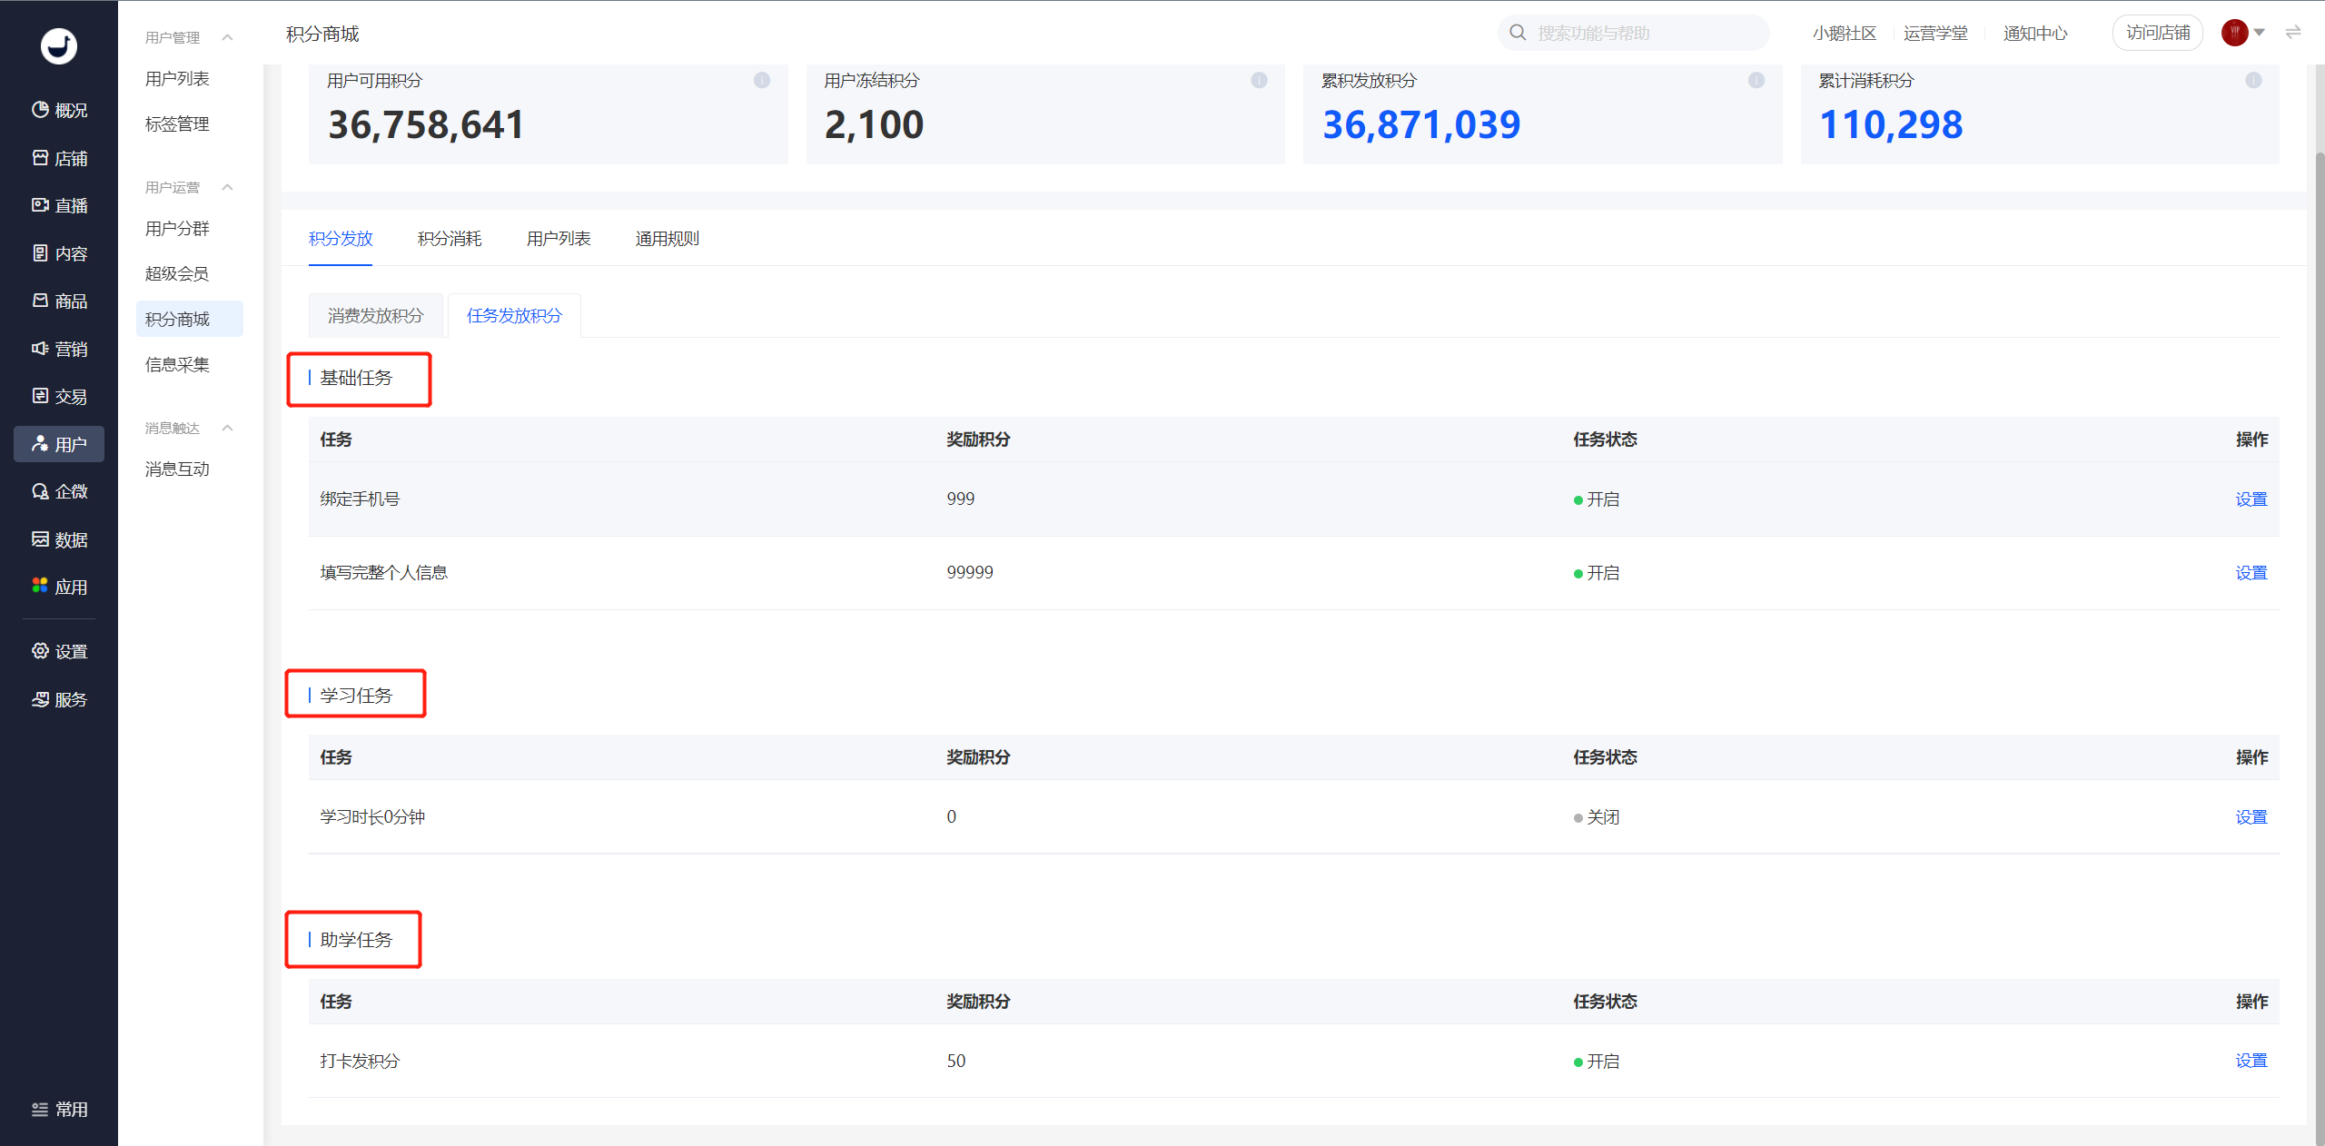Open the 内容 content sidebar item

click(x=59, y=253)
